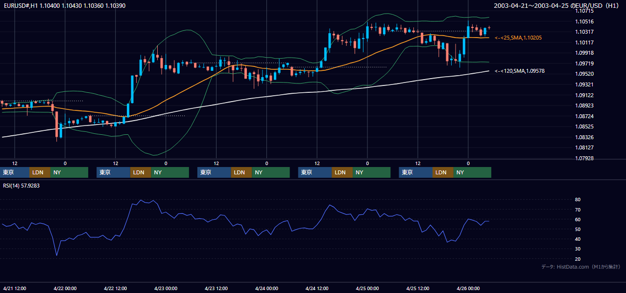This screenshot has width=626, height=293.
Task: Click the 4/25 00:00 time label
Action: [x=367, y=288]
